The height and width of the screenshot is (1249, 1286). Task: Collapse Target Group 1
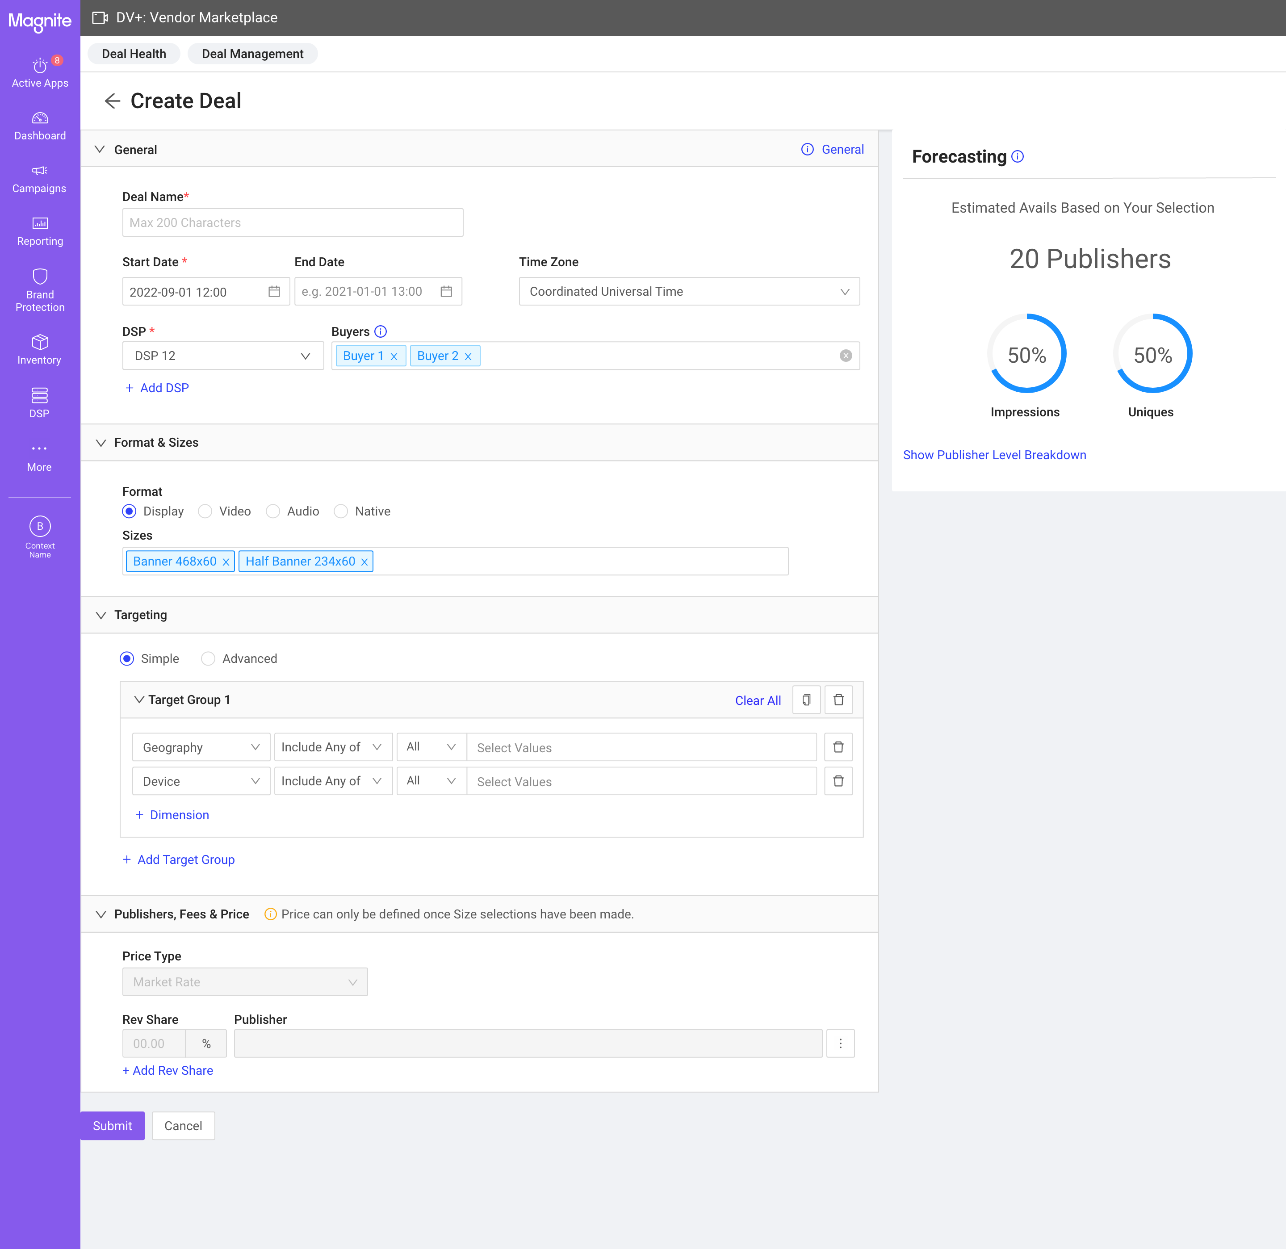point(139,700)
